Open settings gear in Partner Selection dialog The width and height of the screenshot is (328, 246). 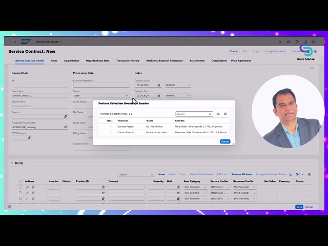coord(225,114)
